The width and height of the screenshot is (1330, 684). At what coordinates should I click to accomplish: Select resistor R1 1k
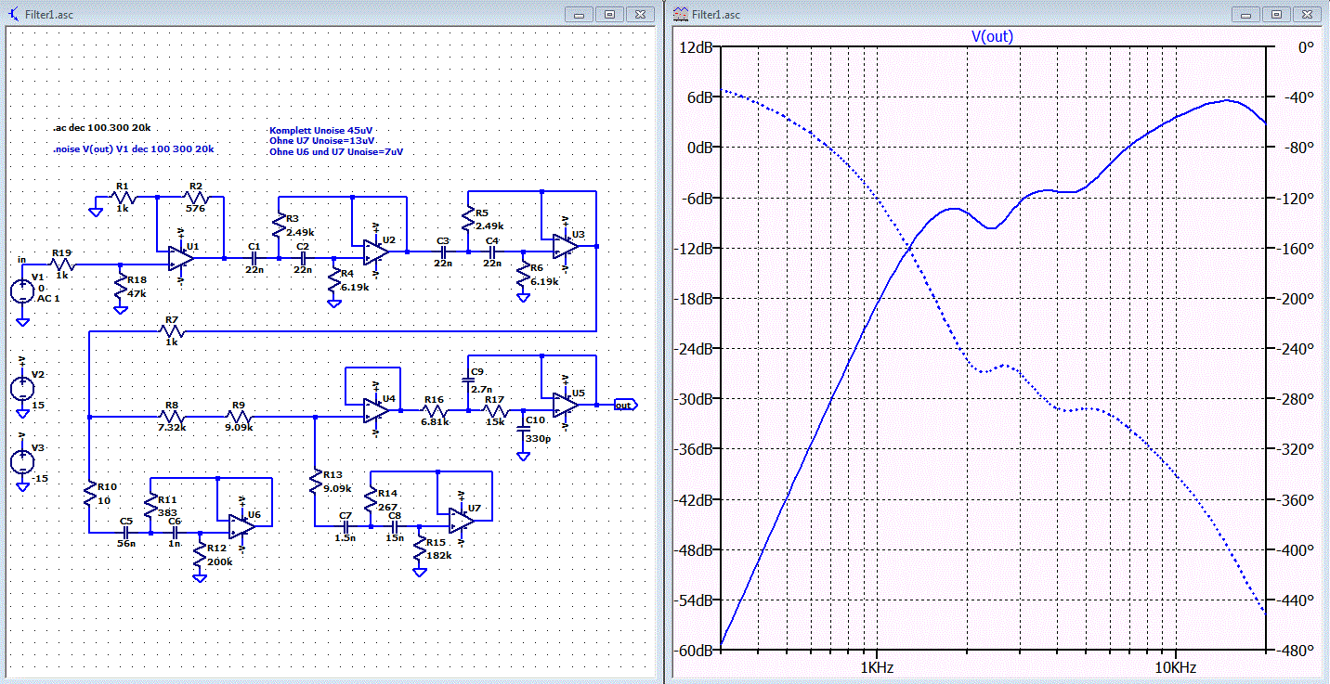[x=124, y=197]
